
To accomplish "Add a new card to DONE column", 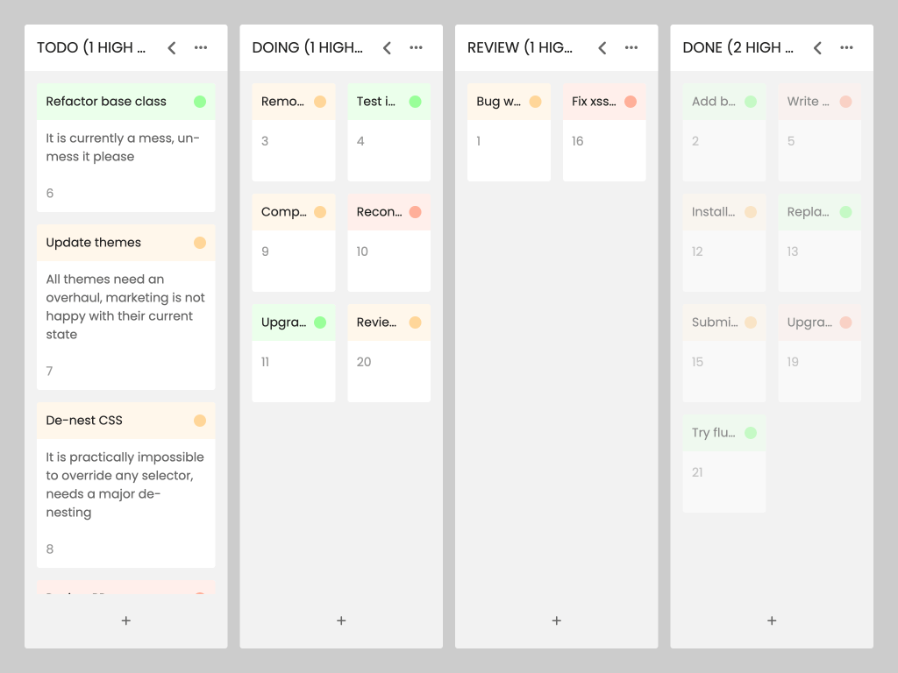I will [772, 621].
